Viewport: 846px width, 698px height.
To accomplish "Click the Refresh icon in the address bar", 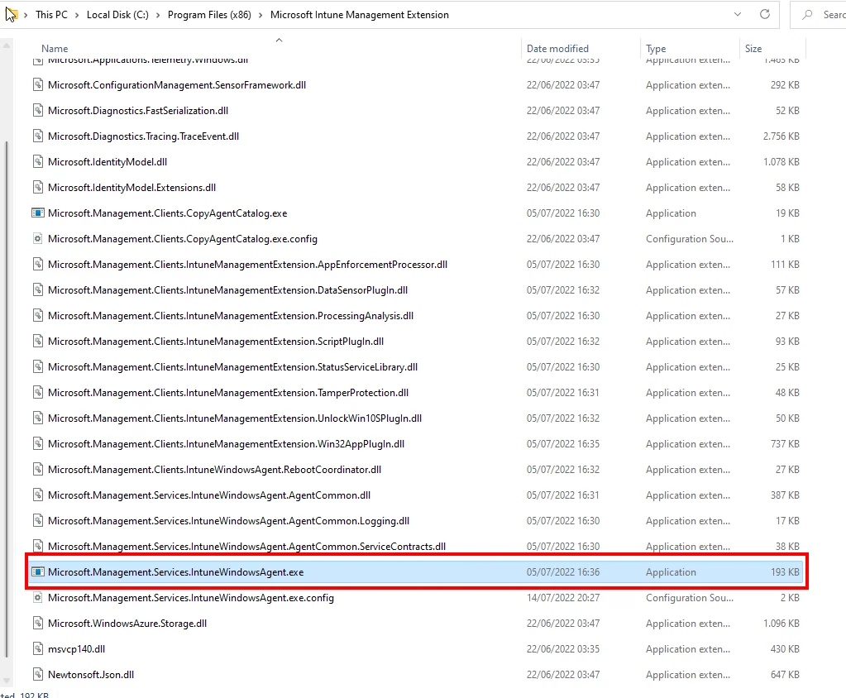I will coord(764,15).
